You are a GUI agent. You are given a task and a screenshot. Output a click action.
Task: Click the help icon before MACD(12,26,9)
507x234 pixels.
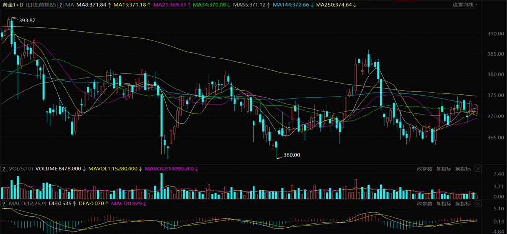(4, 203)
